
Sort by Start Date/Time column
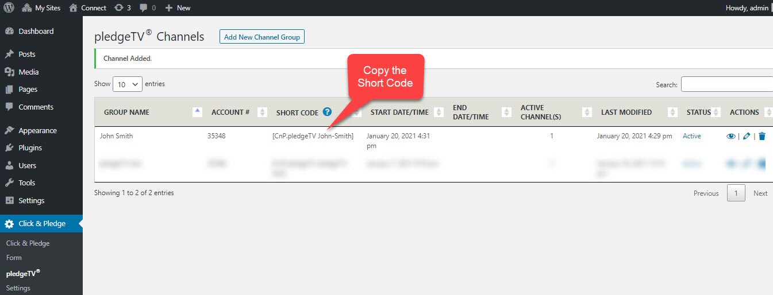coord(439,112)
